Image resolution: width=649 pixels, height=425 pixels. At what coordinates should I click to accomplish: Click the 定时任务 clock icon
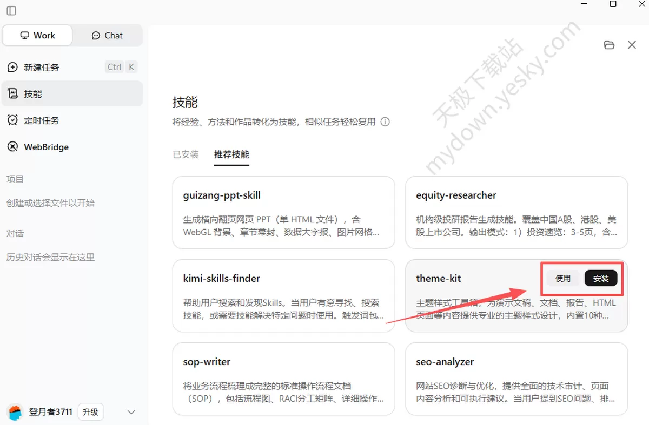point(12,120)
